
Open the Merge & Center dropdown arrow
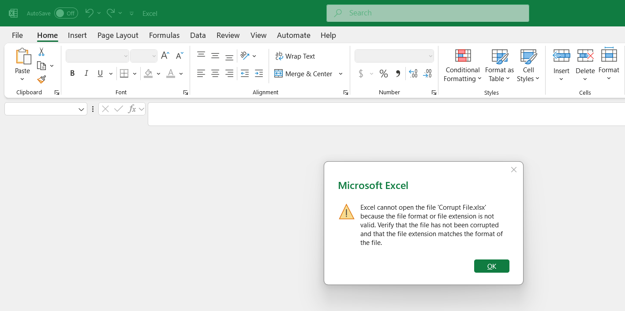coord(341,74)
